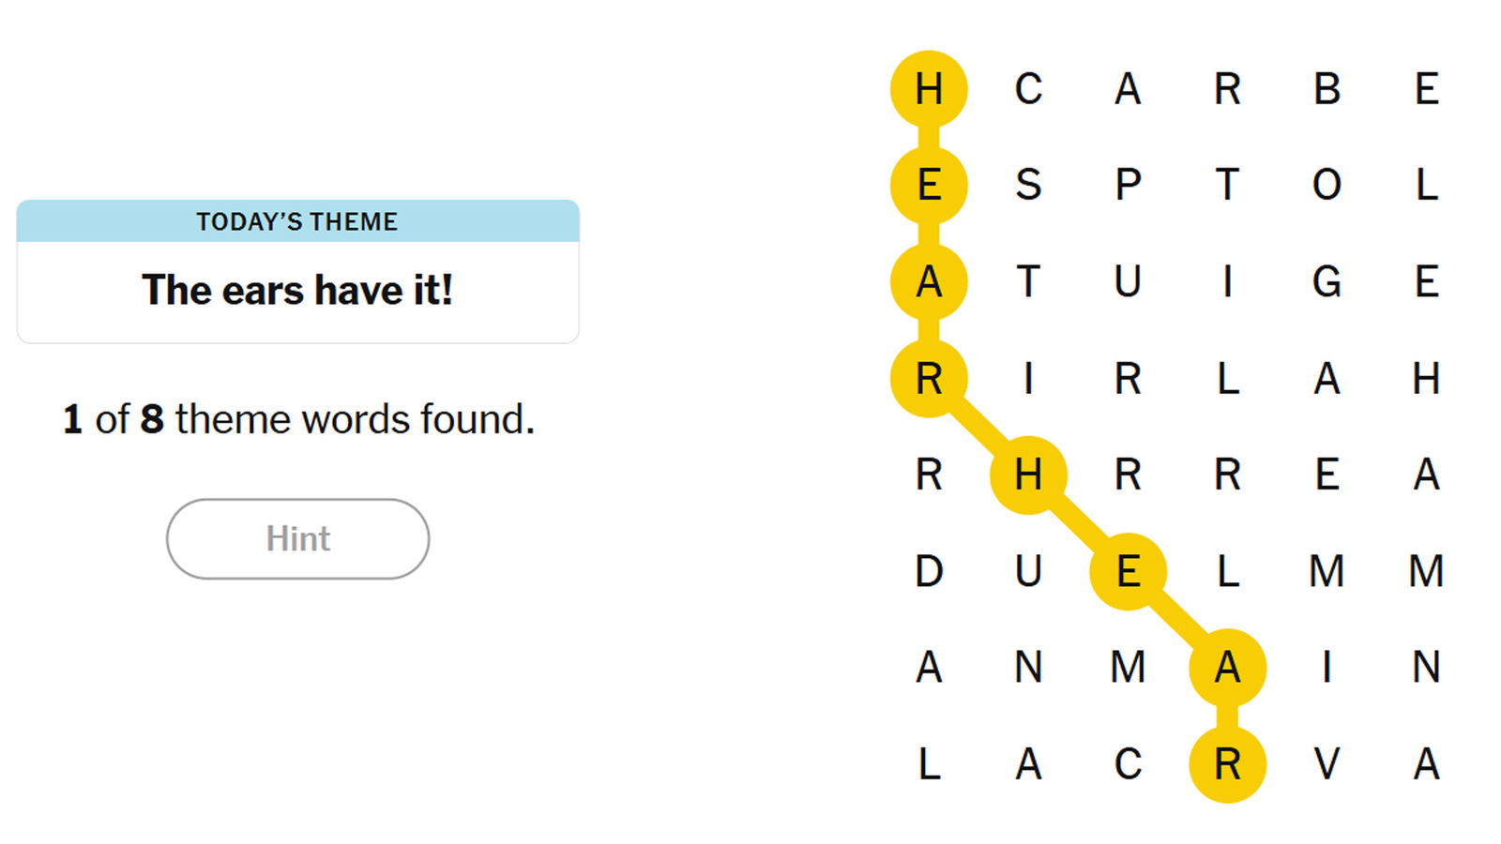
Task: Select the letter S tile
Action: tap(1028, 185)
